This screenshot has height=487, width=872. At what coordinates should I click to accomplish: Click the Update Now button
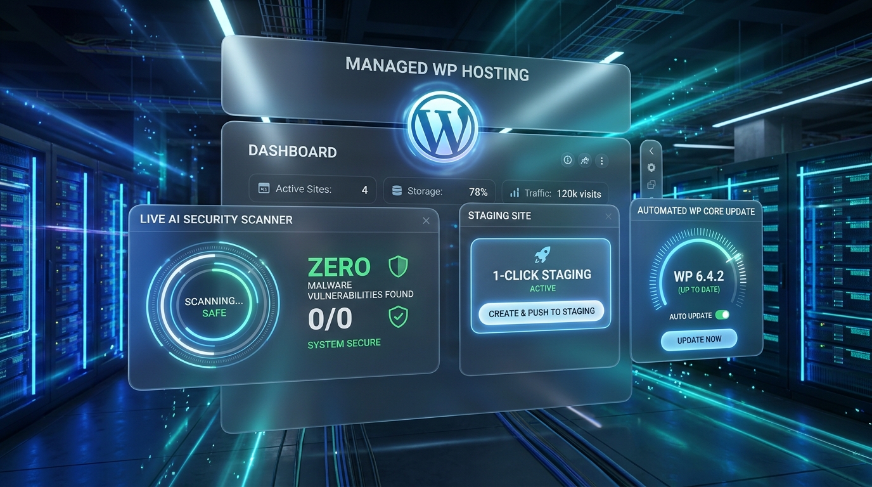point(699,339)
